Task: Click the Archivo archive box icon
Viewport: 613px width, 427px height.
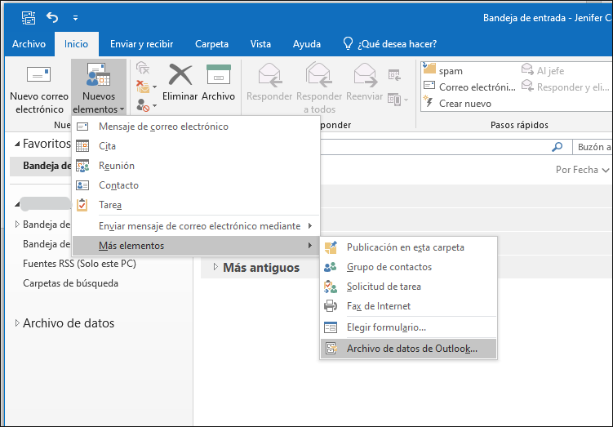Action: point(218,75)
